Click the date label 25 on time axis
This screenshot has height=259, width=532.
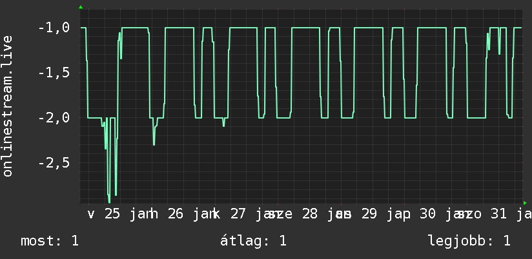[112, 215]
